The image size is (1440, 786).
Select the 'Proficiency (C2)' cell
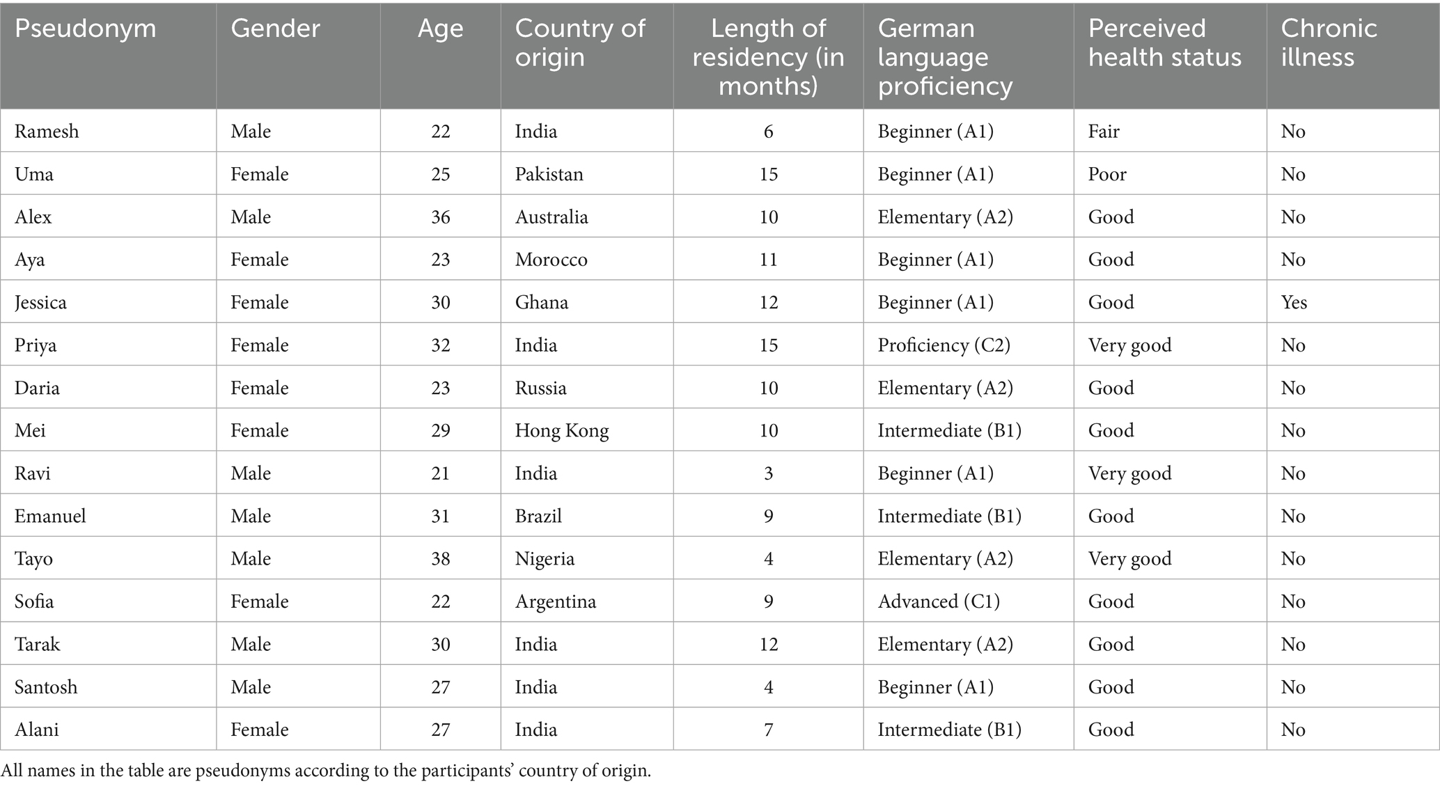[944, 345]
